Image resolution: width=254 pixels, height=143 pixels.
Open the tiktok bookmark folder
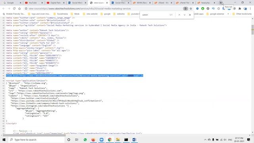click(75, 14)
